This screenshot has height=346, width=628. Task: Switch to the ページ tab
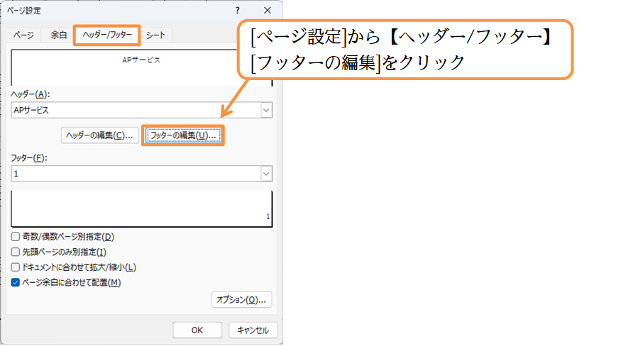click(x=23, y=35)
